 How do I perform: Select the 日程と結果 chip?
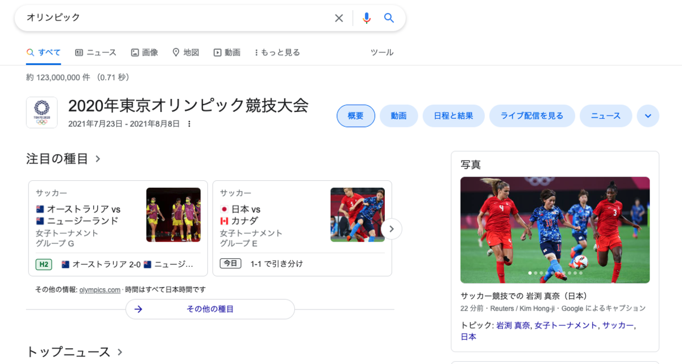tap(454, 116)
